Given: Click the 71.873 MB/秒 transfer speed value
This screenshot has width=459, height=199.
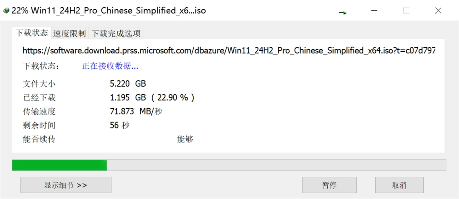Looking at the screenshot, I should point(136,112).
